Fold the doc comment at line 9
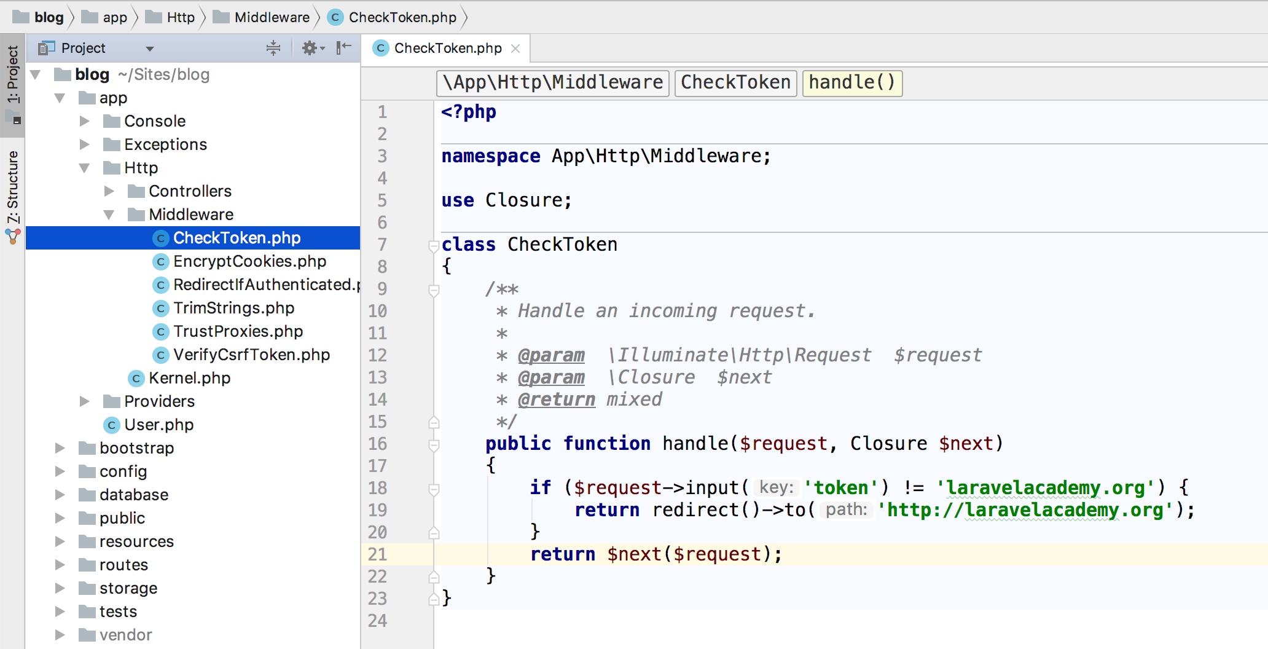This screenshot has width=1268, height=649. pyautogui.click(x=433, y=290)
